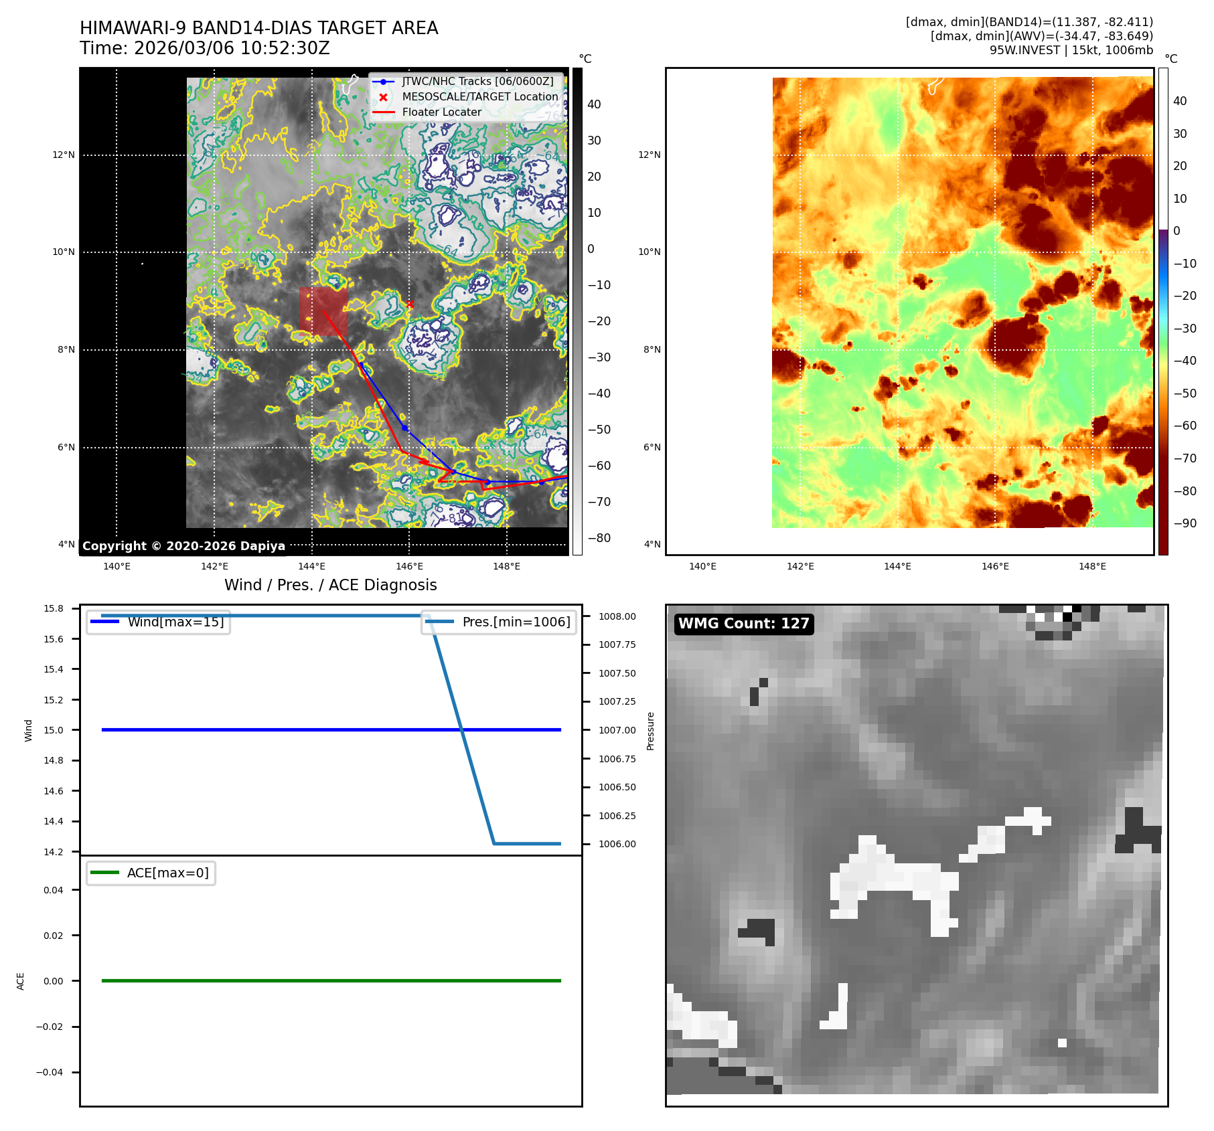Select the Floater Locater legend entry

(x=441, y=112)
